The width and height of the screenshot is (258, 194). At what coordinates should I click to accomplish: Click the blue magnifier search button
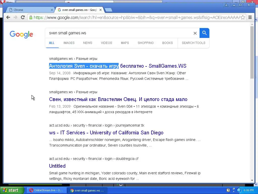(x=204, y=33)
